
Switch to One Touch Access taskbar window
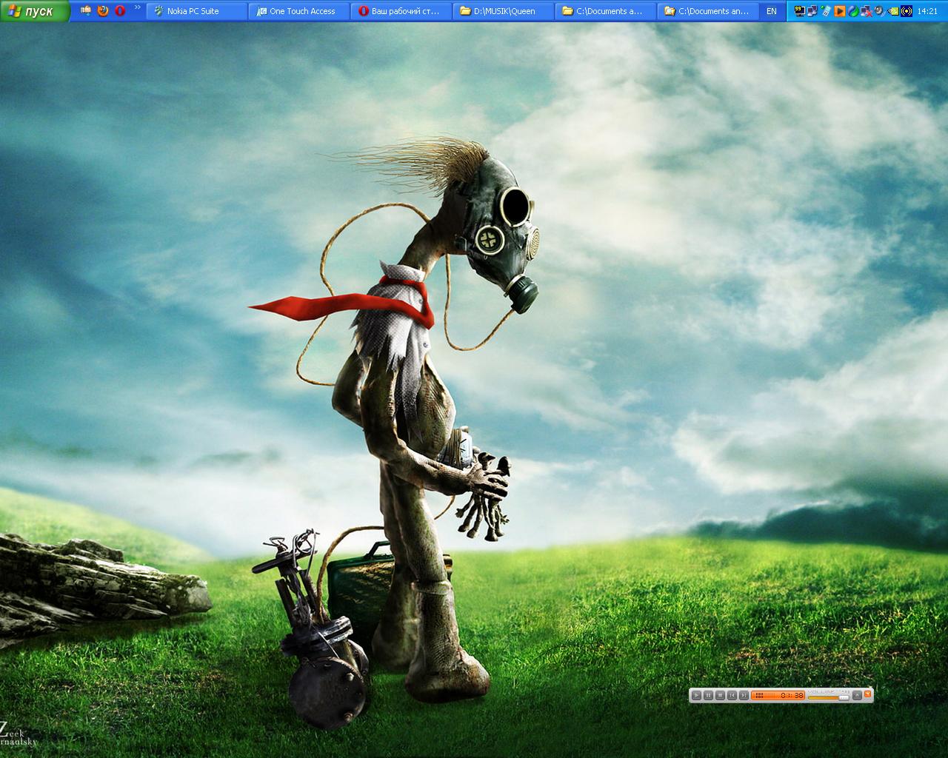299,11
